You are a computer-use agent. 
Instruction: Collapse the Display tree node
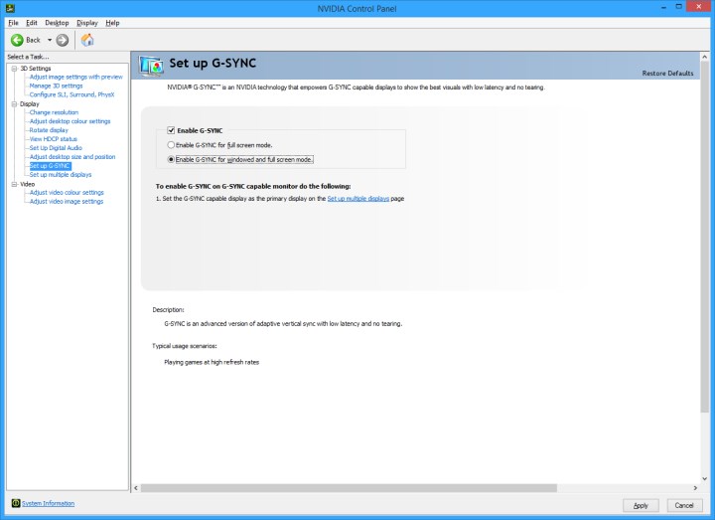click(x=14, y=104)
